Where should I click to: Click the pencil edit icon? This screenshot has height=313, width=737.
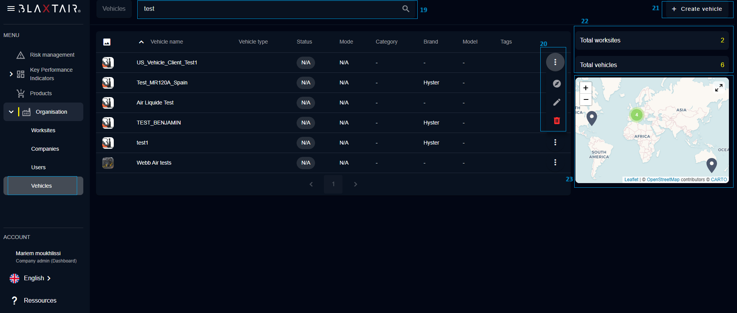point(557,102)
